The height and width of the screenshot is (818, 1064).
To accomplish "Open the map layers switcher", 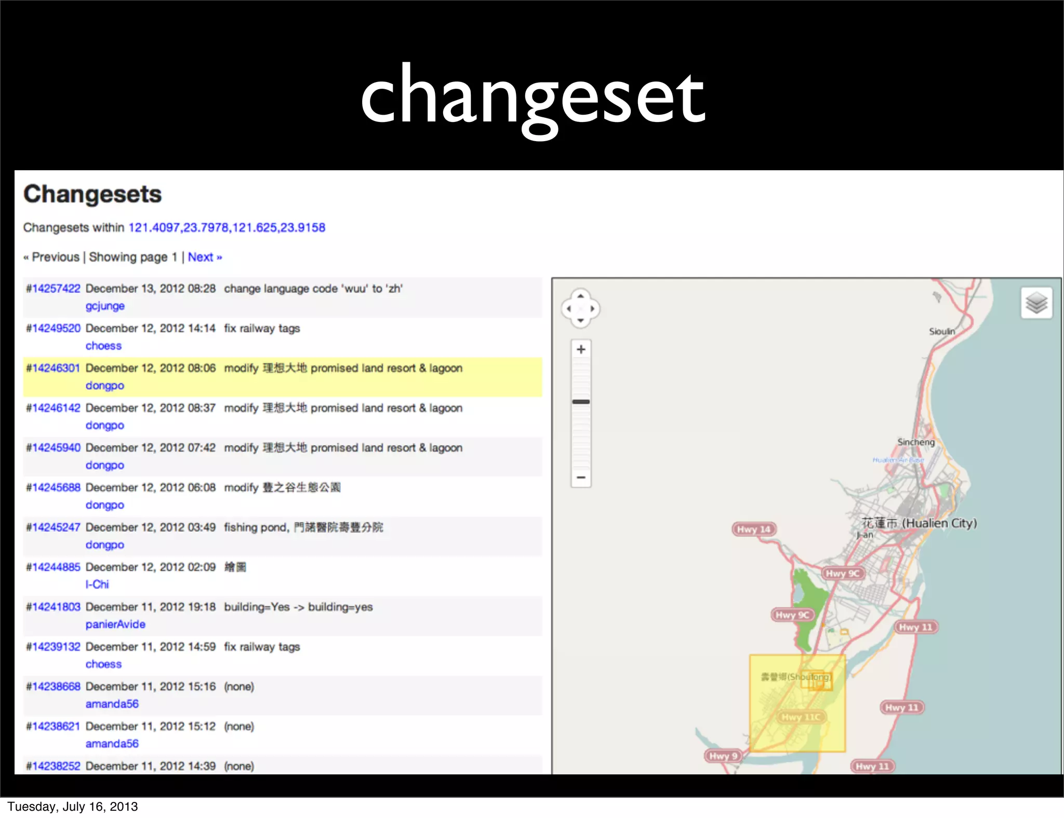I will point(1036,303).
